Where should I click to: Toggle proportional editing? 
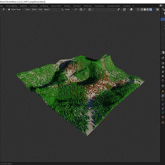coord(90,10)
